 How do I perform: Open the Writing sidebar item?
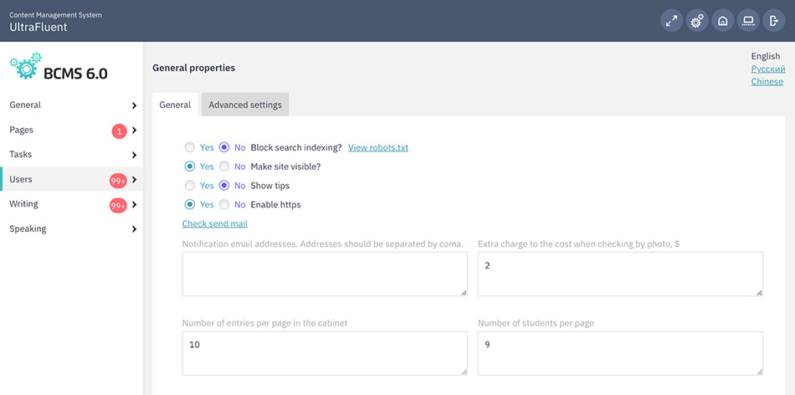[71, 204]
